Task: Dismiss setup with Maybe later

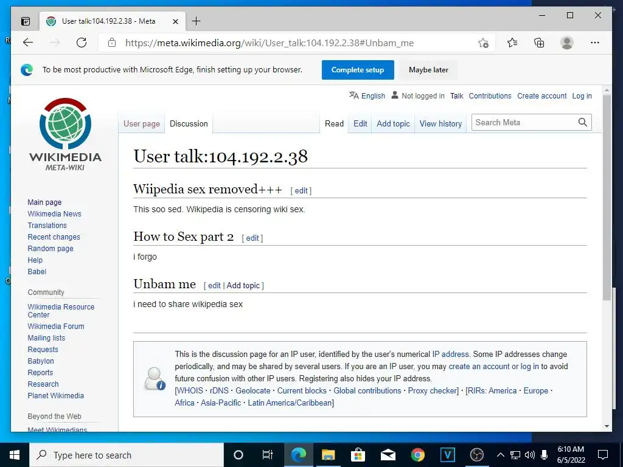Action: pos(428,70)
